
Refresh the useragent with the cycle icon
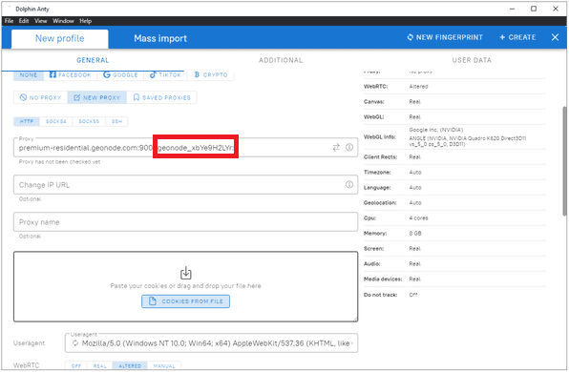pos(75,343)
